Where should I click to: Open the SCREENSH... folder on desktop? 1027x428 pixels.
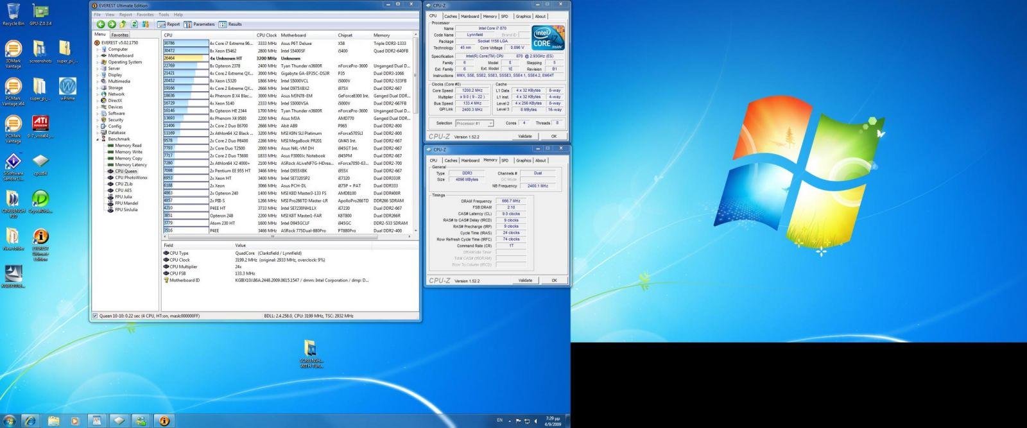pos(311,355)
